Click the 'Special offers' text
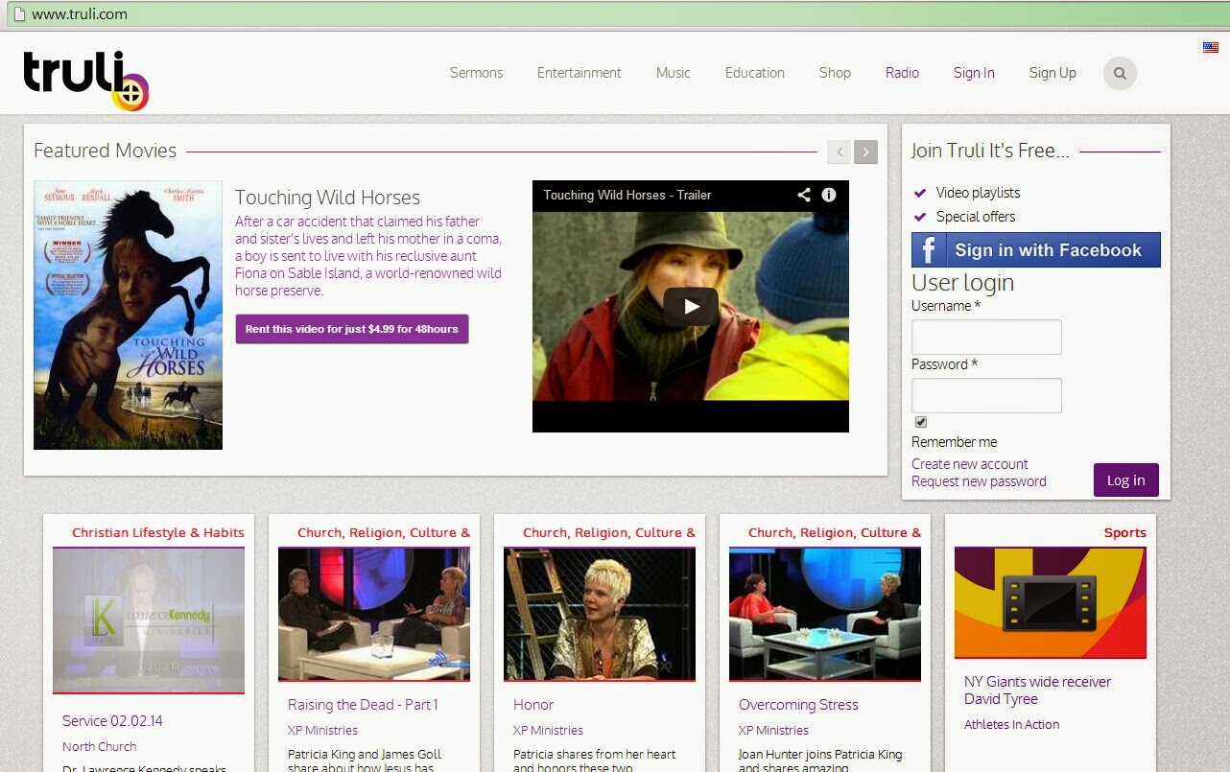1230x772 pixels. coord(976,217)
